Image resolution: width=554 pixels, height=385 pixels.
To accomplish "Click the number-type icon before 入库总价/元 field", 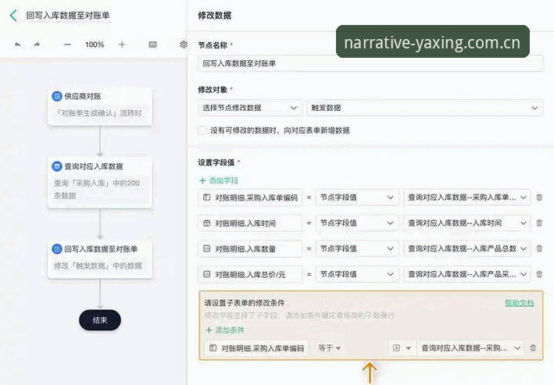I will click(x=207, y=274).
